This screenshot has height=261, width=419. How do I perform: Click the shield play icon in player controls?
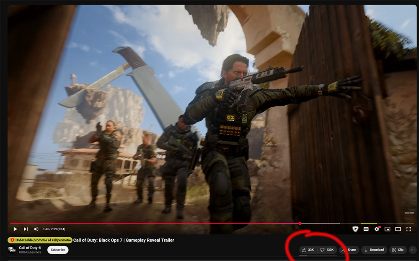point(355,229)
